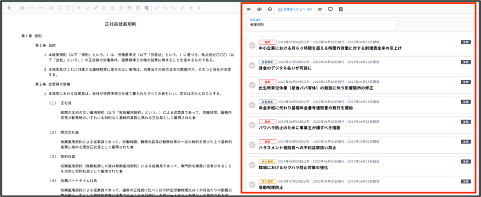Click the save disk icon
This screenshot has height=197, width=481.
click(x=22, y=8)
